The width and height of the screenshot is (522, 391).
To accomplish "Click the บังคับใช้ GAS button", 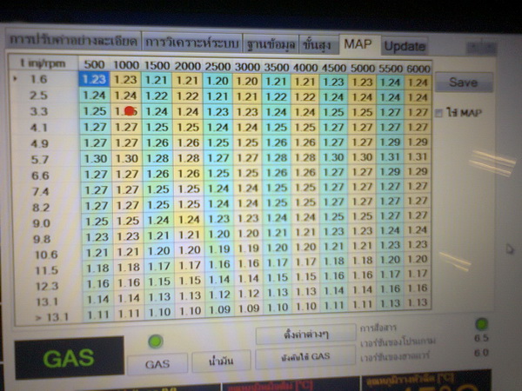I will [305, 357].
